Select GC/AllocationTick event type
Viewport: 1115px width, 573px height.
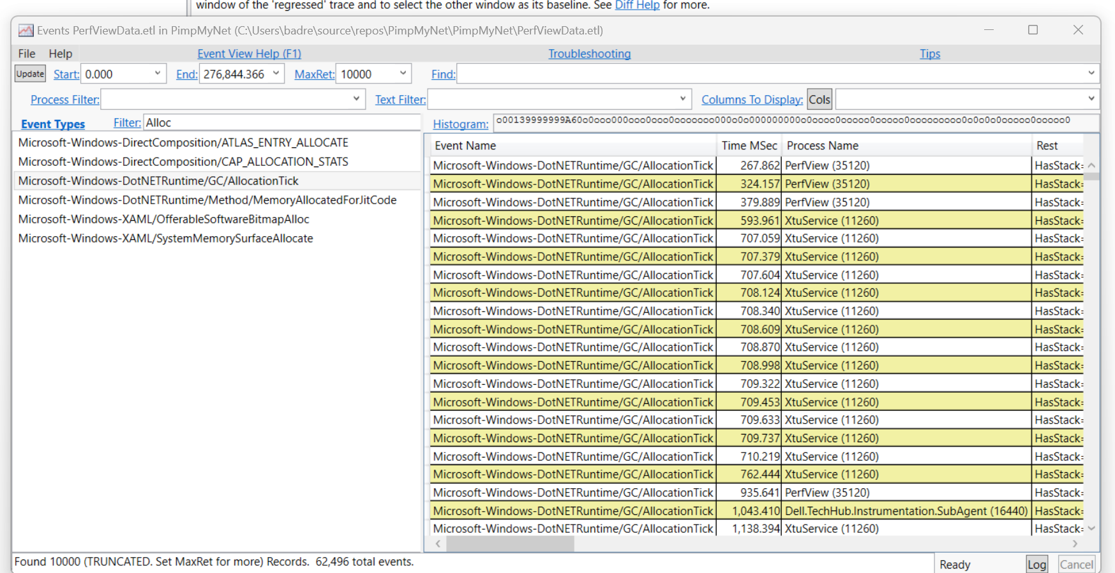coord(217,181)
